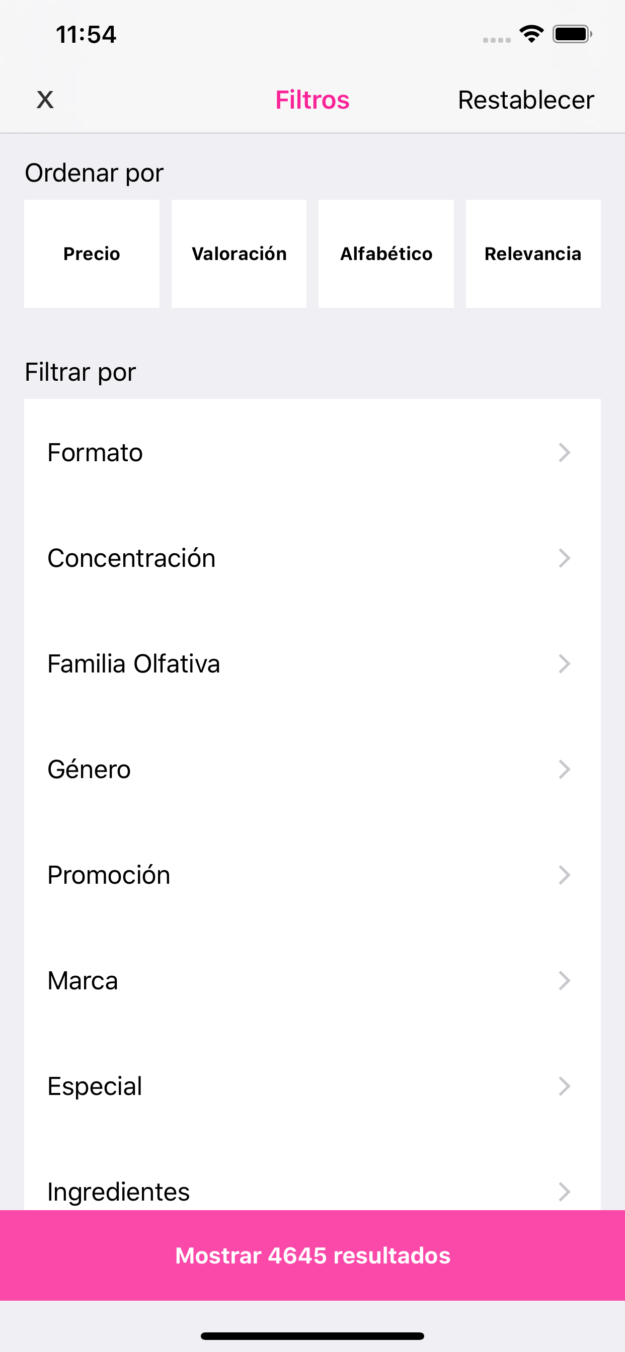625x1352 pixels.
Task: Close the Filtros screen with the X
Action: (45, 99)
